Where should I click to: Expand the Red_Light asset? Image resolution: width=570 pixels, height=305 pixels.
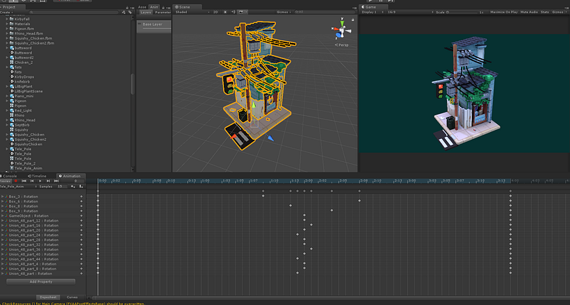(x=7, y=110)
